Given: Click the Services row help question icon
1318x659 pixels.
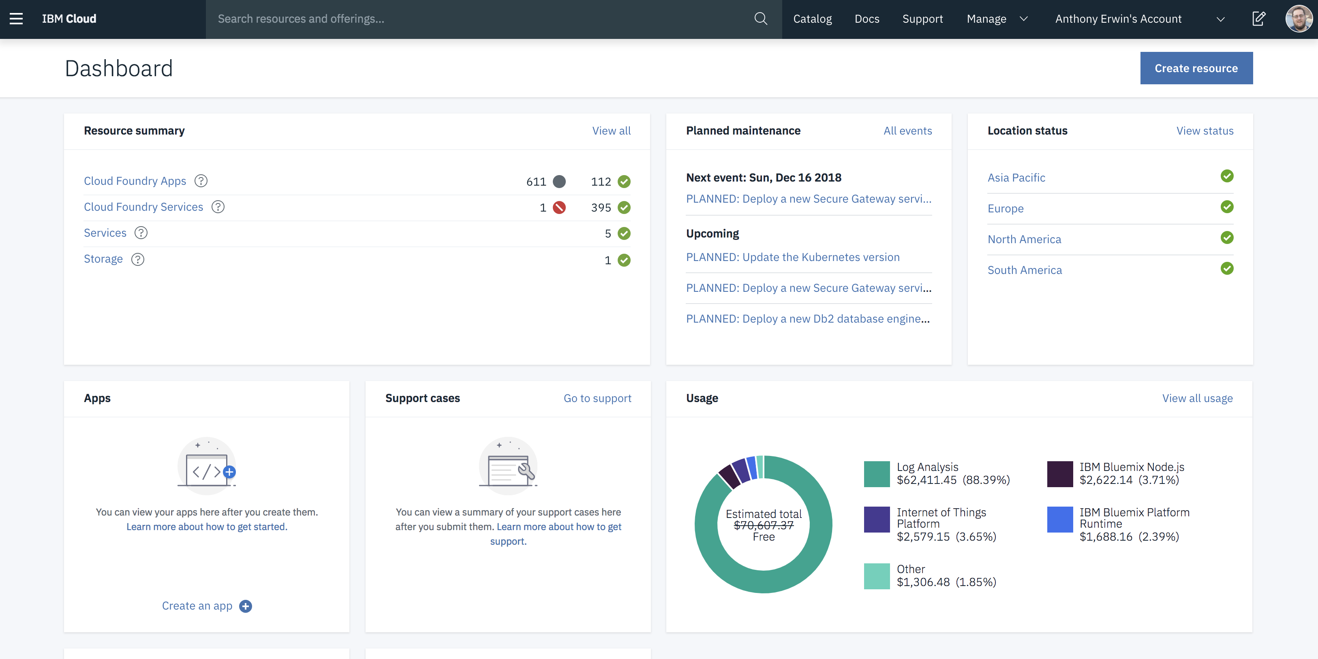Looking at the screenshot, I should [x=141, y=233].
